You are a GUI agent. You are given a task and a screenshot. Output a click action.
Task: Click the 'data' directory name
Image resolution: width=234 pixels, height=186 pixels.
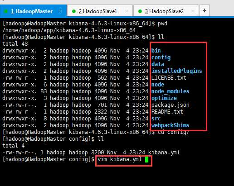pos(158,64)
